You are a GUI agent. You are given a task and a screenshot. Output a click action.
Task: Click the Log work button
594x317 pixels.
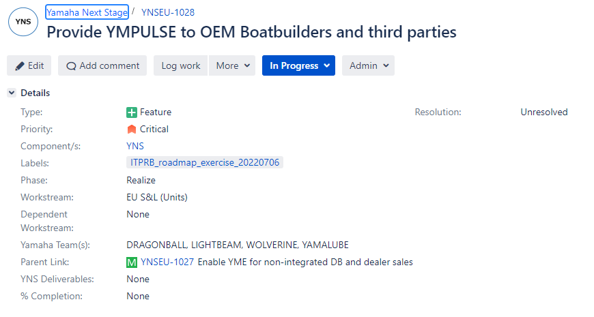tap(181, 65)
